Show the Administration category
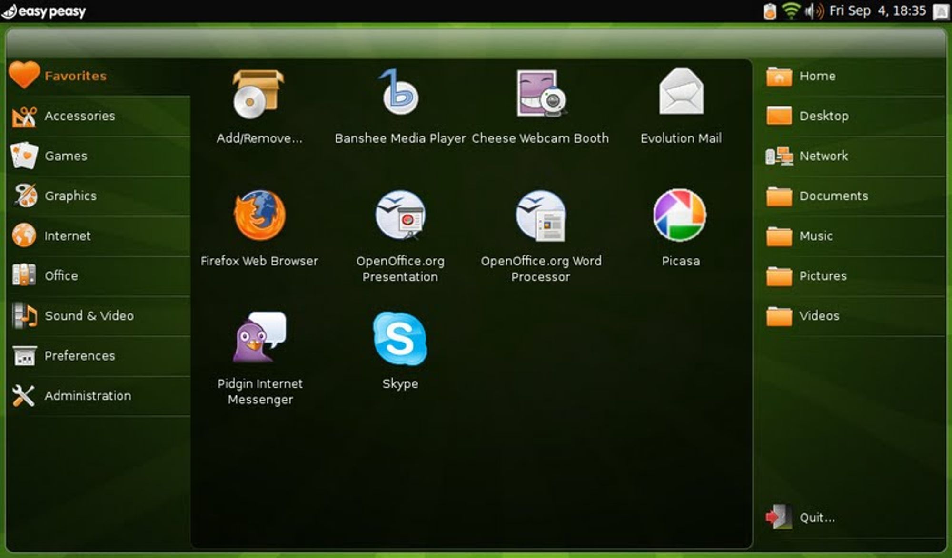 (99, 396)
